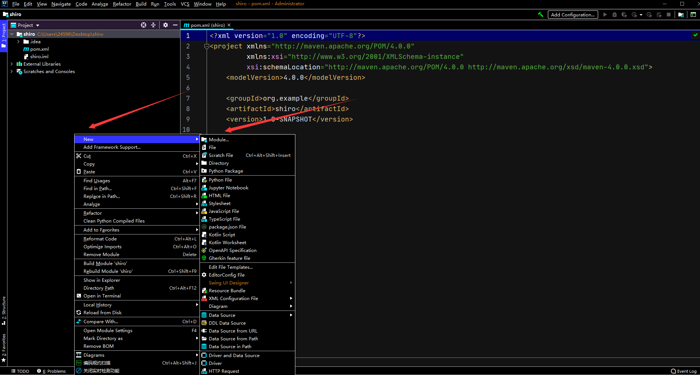The image size is (700, 375).
Task: Choose Show in Explorer
Action: point(137,280)
